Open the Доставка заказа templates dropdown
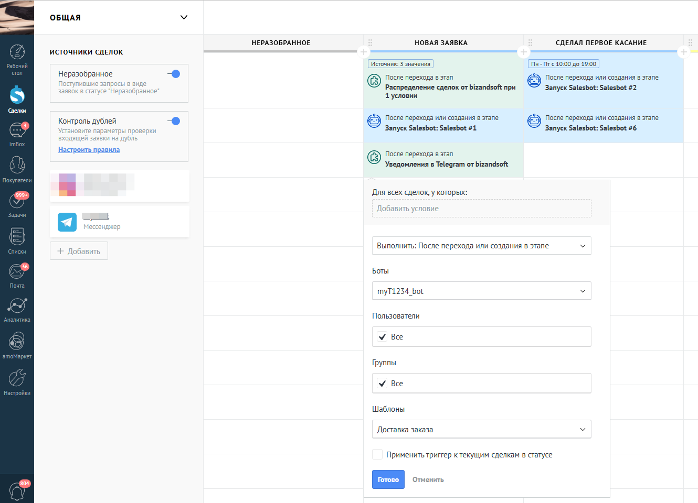Screen dimensions: 698x503 (482, 429)
